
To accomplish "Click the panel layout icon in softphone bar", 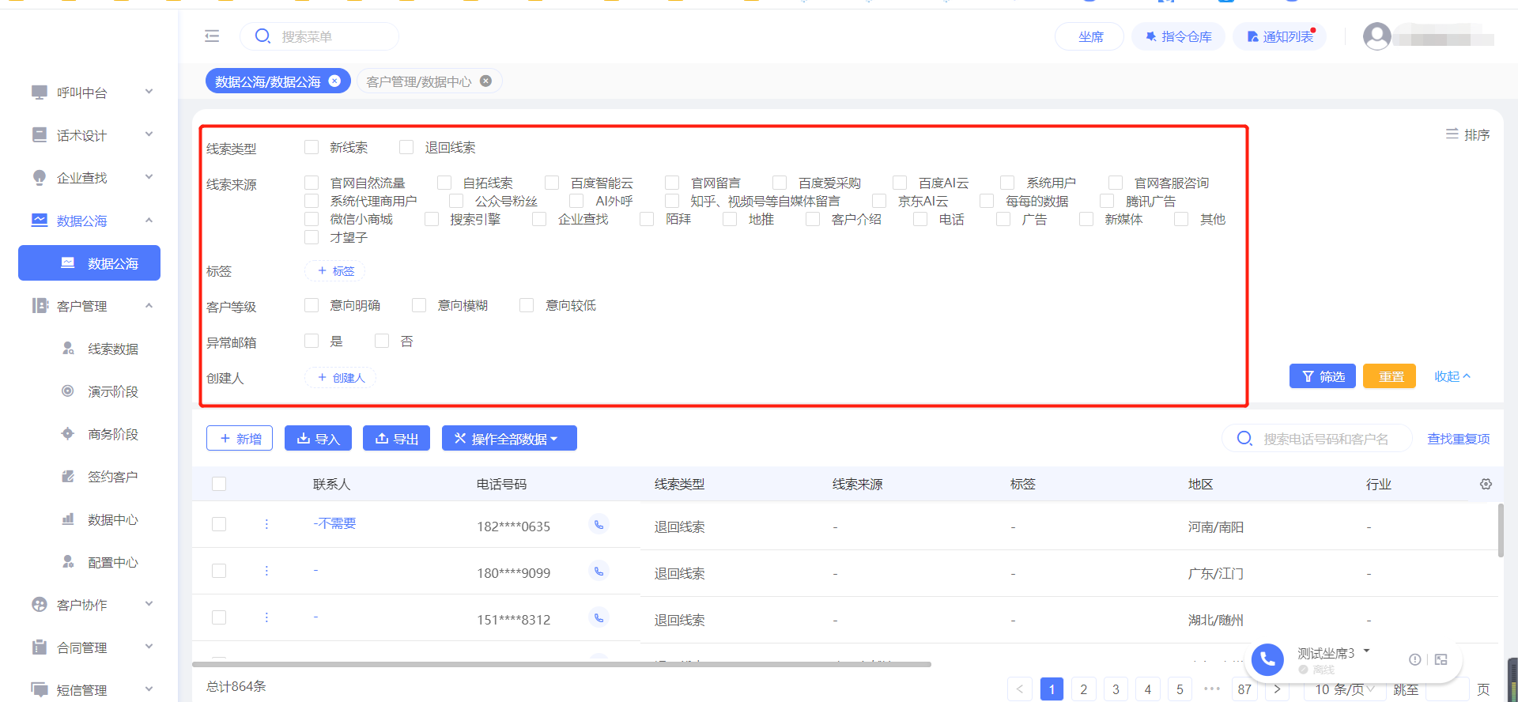I will pyautogui.click(x=1441, y=659).
